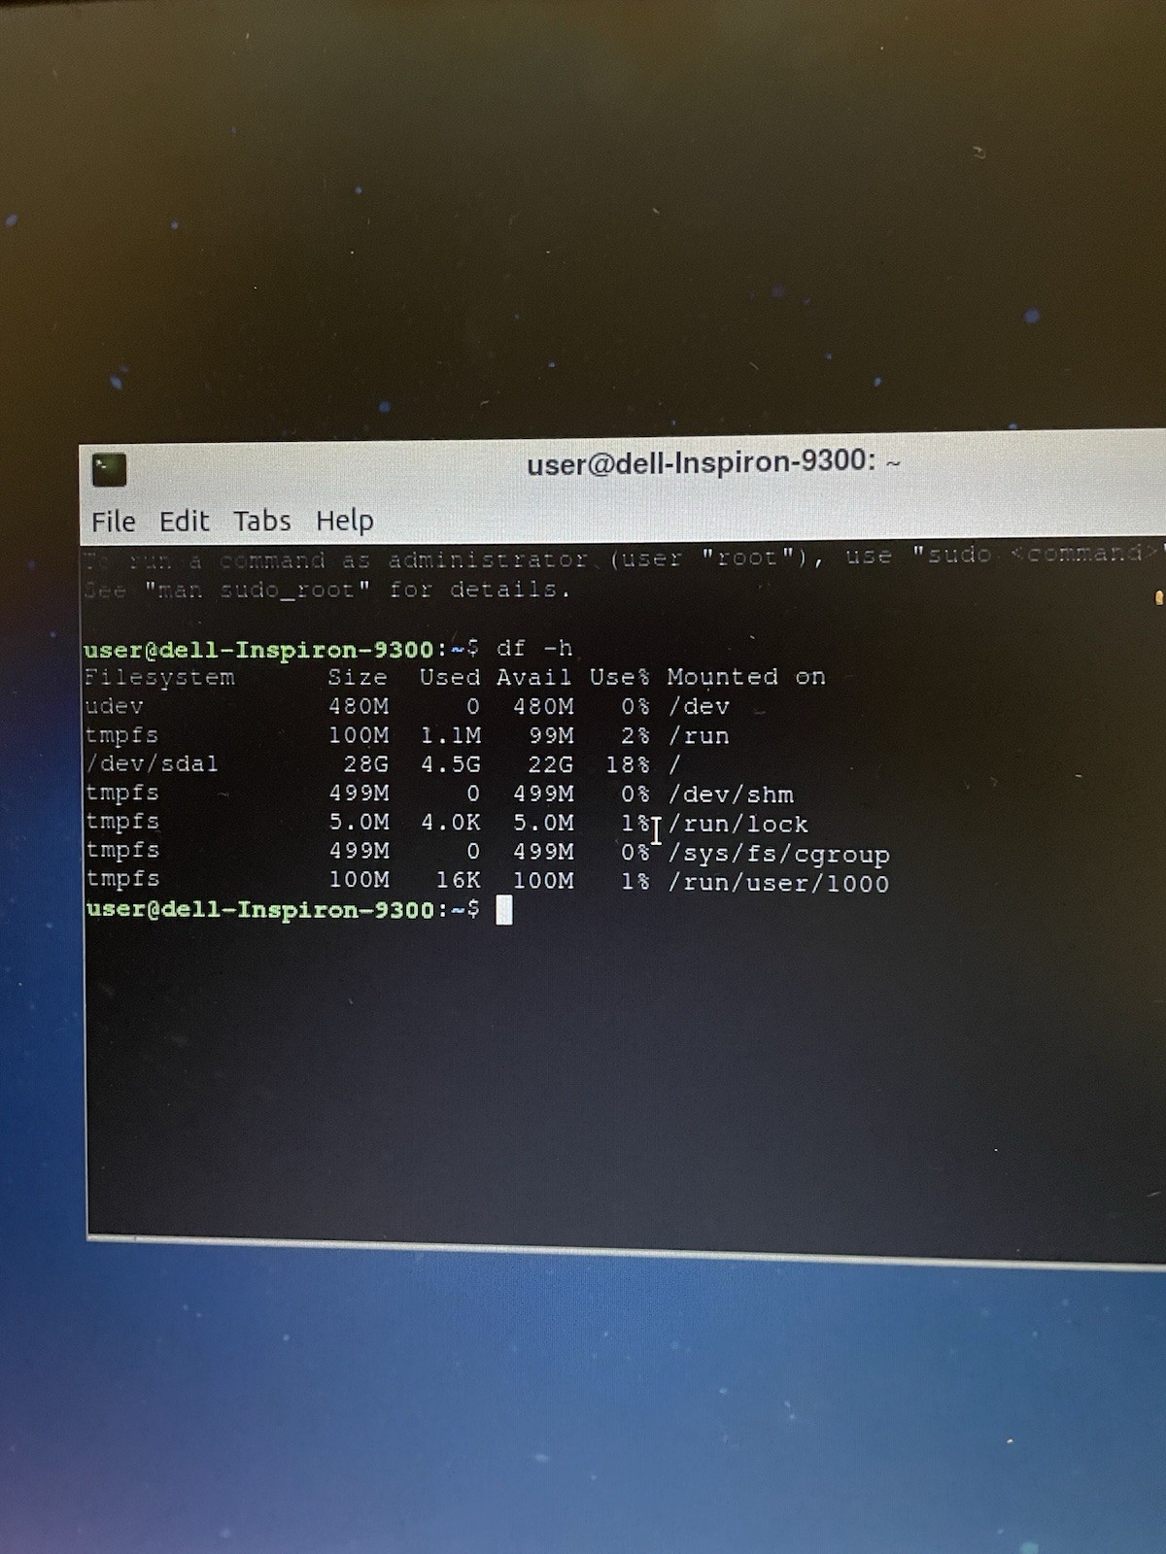Click the 'See "man sudo_root" for details' line
The image size is (1166, 1554).
tap(327, 590)
